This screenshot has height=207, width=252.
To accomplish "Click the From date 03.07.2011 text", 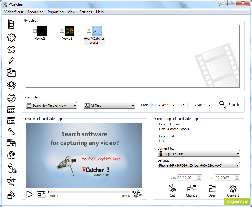I will (160, 105).
